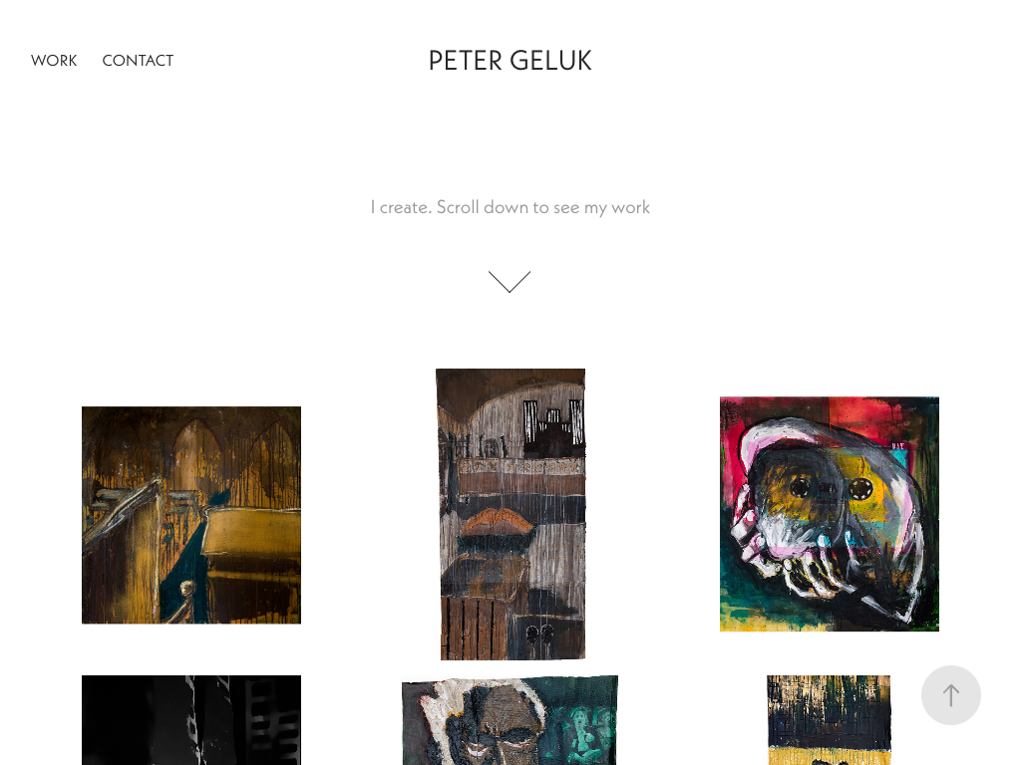Click the organ pipes in the tall painting
Viewport: 1021px width, 765px height.
553,424
